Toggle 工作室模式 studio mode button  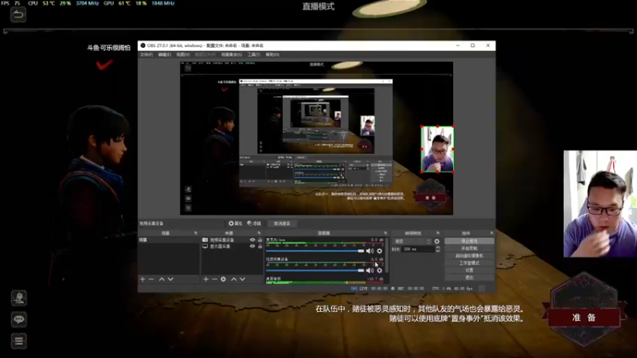(x=469, y=263)
